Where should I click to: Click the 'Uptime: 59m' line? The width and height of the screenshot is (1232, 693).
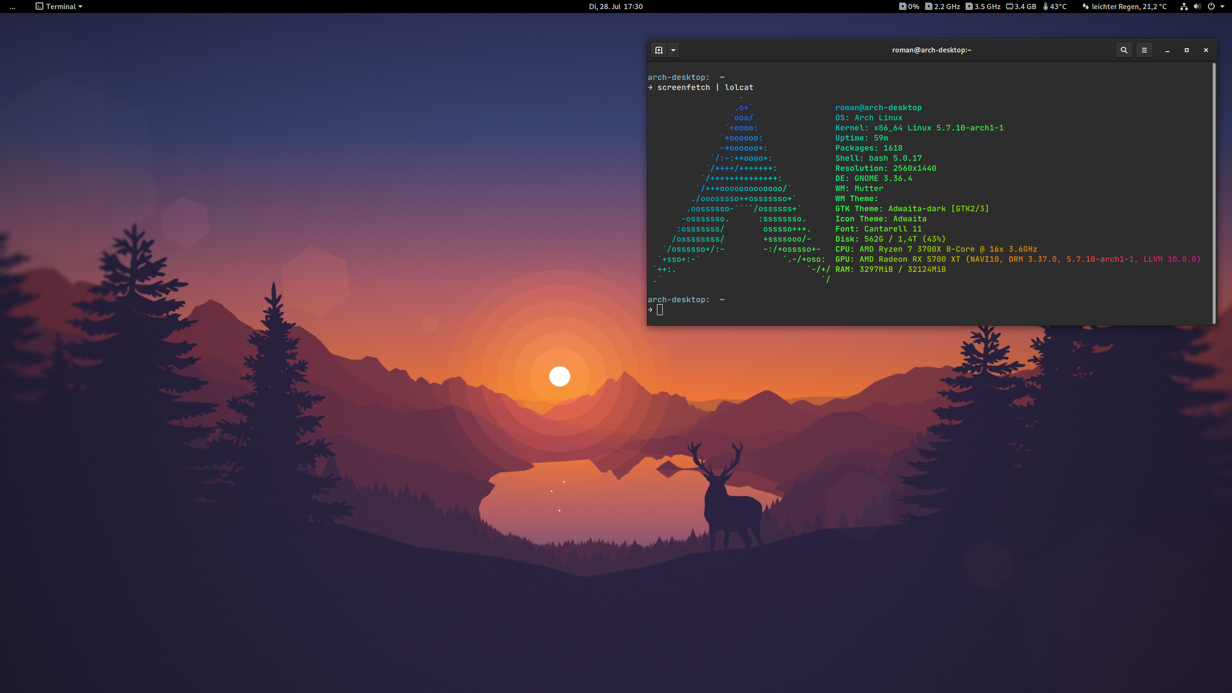tap(861, 138)
